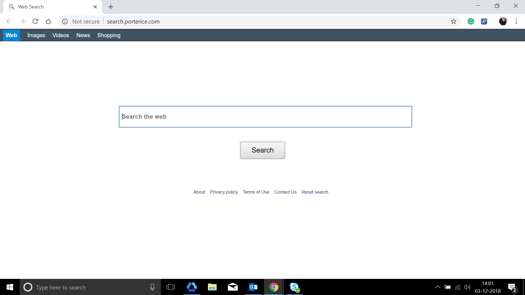Open the Skype icon in the taskbar

[294, 287]
